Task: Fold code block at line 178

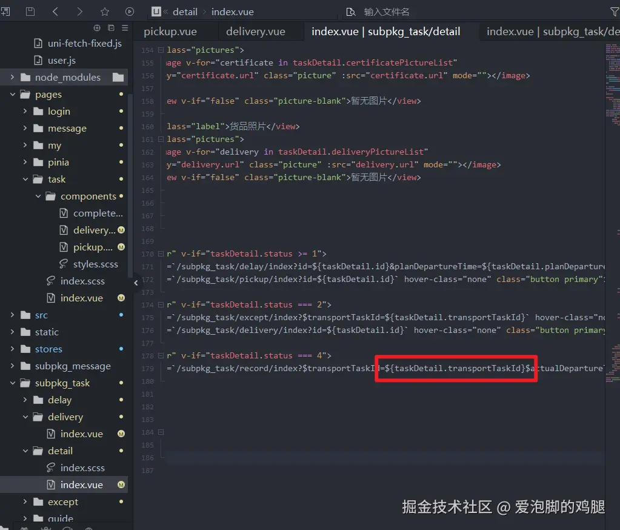Action: (x=161, y=356)
